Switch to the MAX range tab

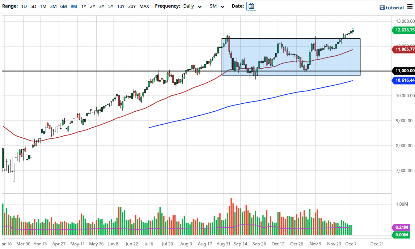click(x=144, y=6)
